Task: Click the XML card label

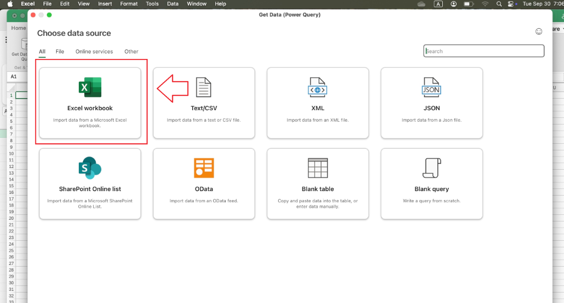Action: point(318,109)
